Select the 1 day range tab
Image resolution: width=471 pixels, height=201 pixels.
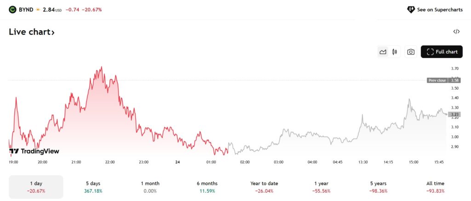tap(36, 187)
